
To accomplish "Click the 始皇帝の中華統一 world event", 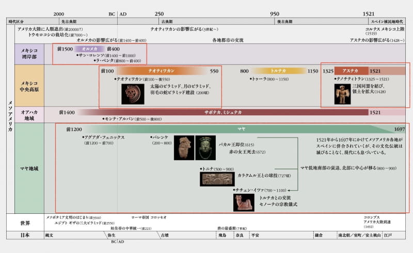I will (x=131, y=228).
